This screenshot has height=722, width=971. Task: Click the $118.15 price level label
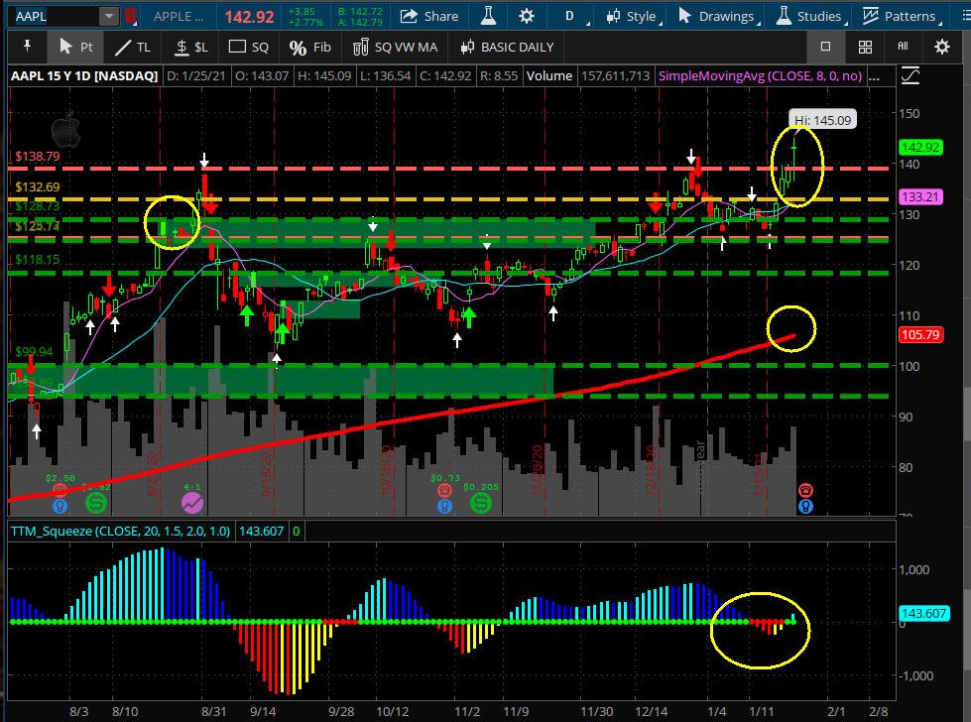point(38,260)
